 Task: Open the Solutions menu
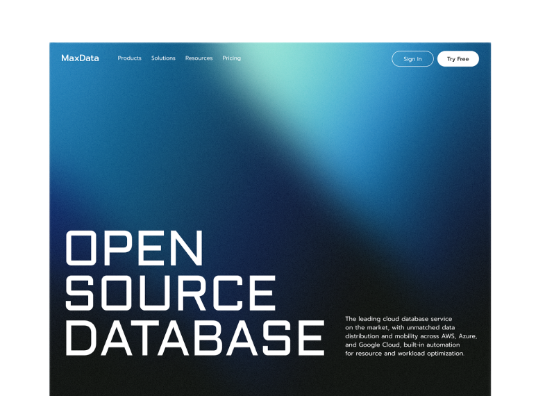tap(163, 58)
